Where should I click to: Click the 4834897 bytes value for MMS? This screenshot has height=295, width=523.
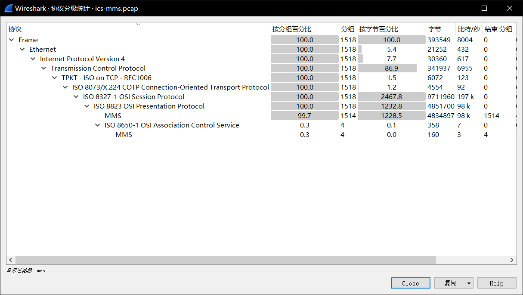point(441,116)
